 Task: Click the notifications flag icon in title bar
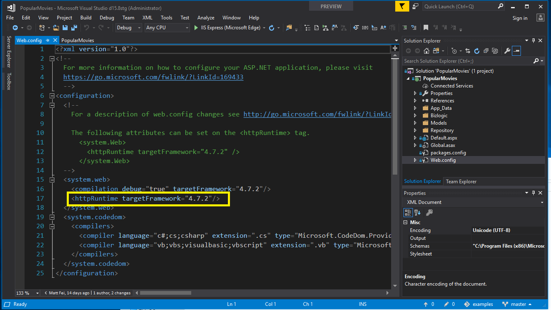coord(402,6)
